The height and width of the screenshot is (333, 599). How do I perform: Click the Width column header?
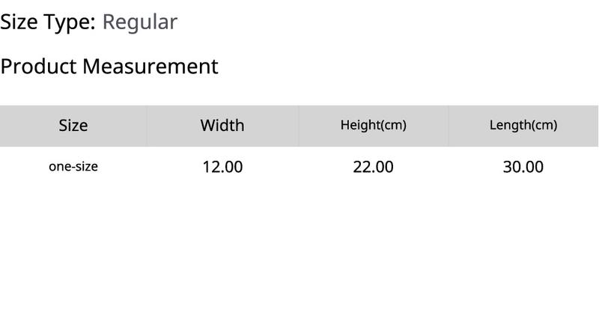222,126
